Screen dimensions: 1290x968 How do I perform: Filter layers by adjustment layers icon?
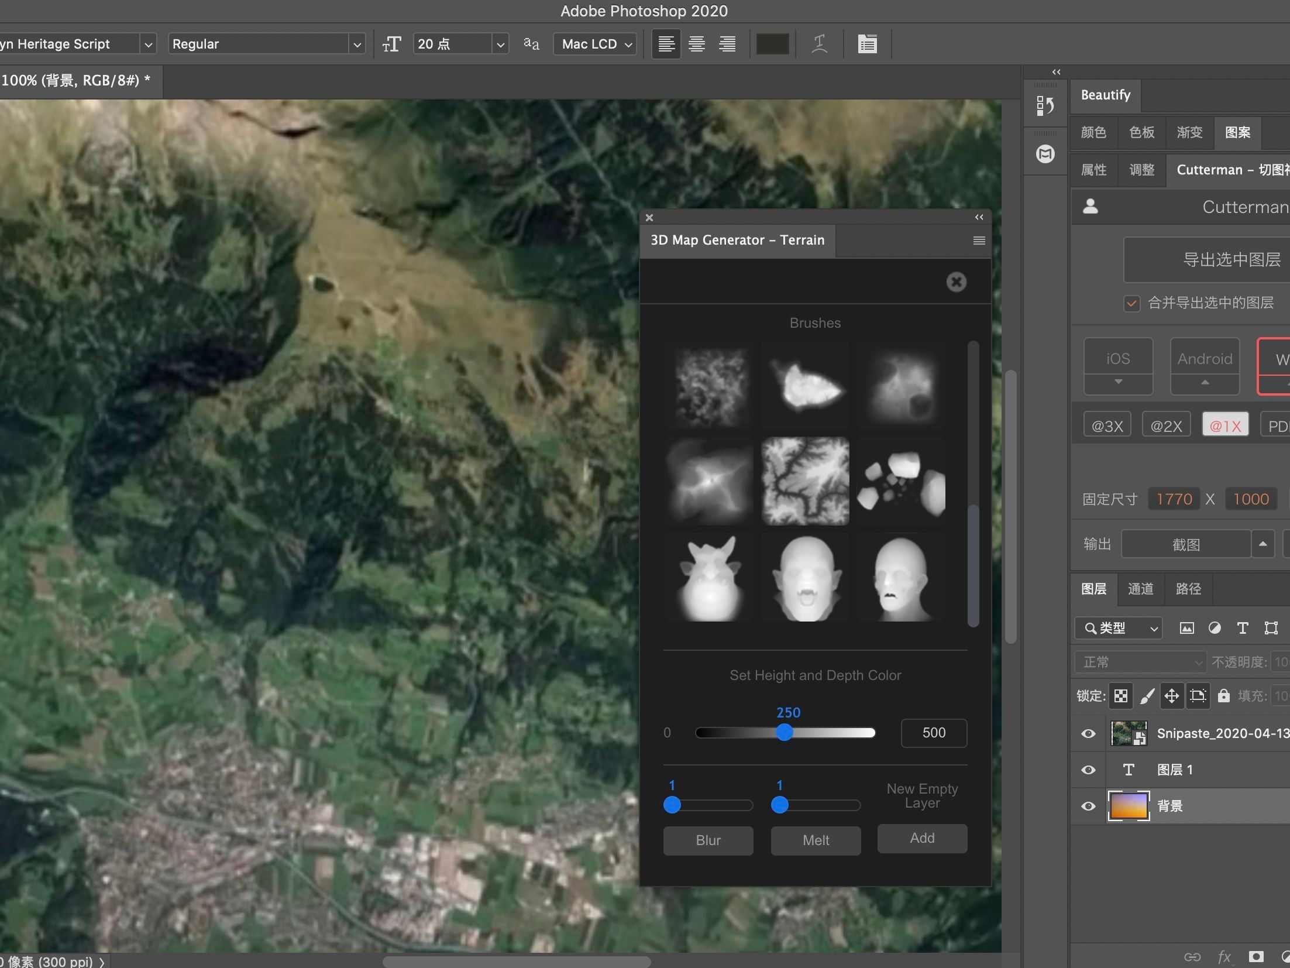click(x=1215, y=628)
